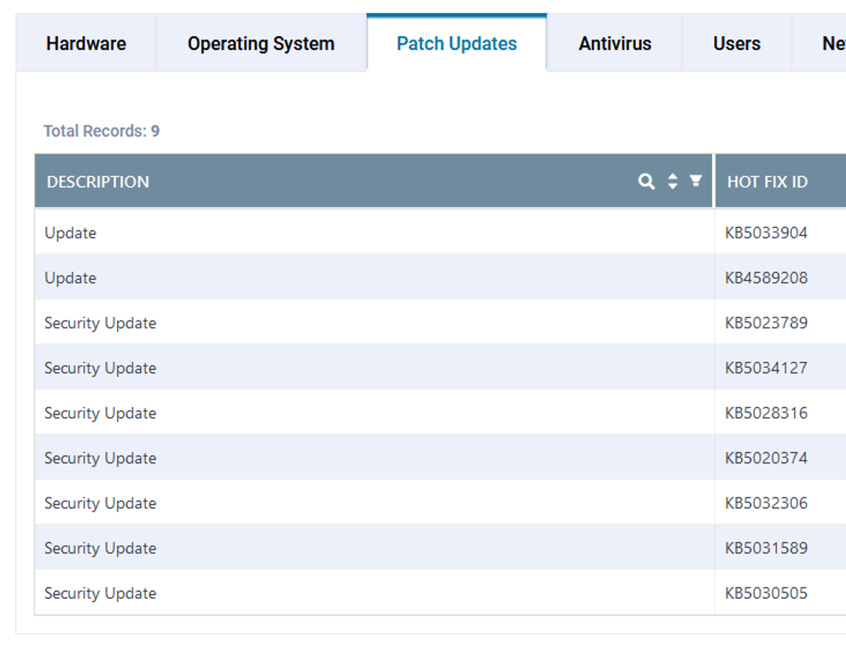Click the DESCRIPTION column header label
Image resolution: width=846 pixels, height=656 pixels.
pyautogui.click(x=98, y=182)
